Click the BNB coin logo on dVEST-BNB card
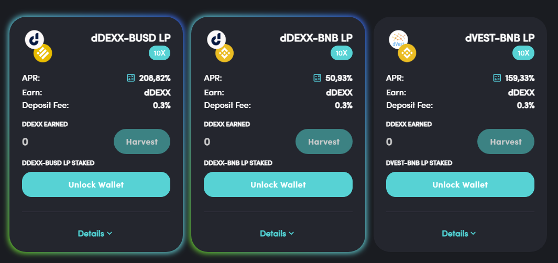558x263 pixels. [407, 53]
